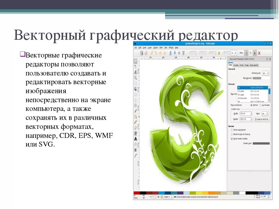Image resolution: width=279 pixels, height=209 pixels.
Task: Open the Object menu
Action: 155,48
